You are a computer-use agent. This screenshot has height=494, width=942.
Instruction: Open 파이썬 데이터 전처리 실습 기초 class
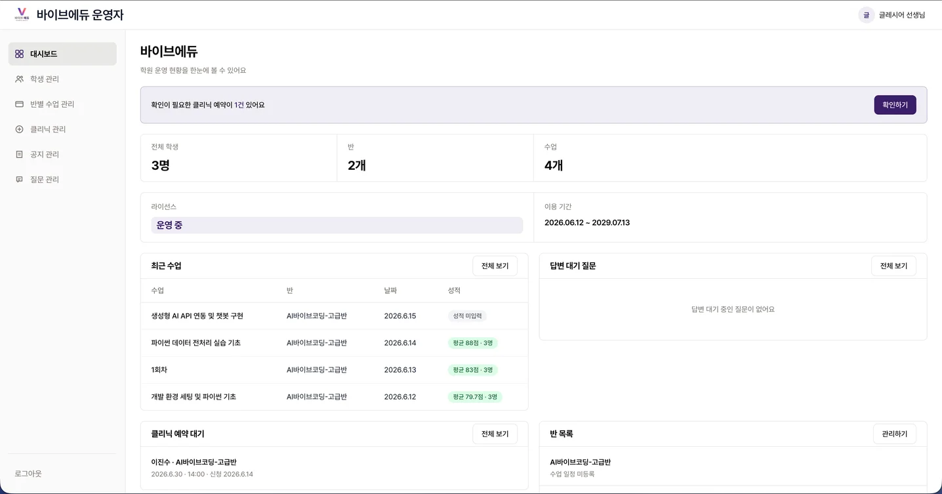pyautogui.click(x=195, y=342)
